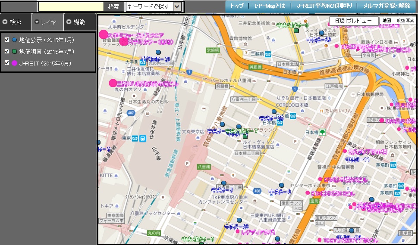Viewport: 418px width, 245px height.
Task: Switch to 地図 map view
Action: [x=387, y=21]
